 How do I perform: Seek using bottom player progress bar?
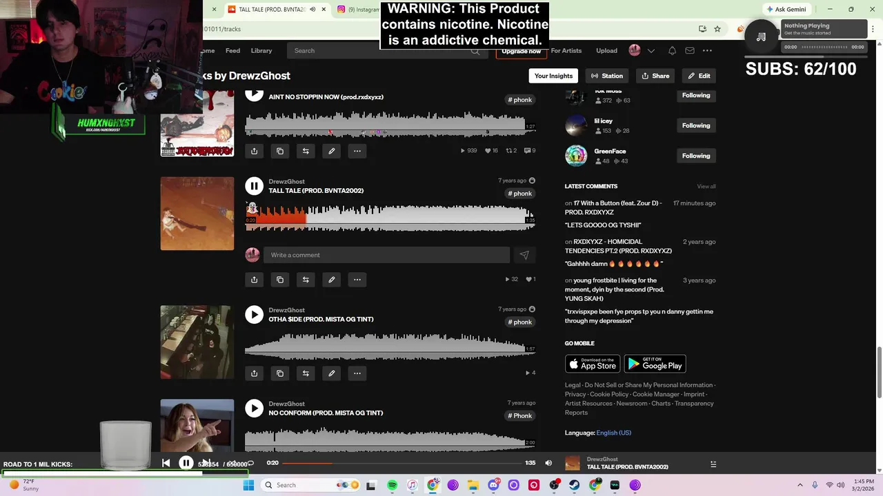click(x=404, y=463)
